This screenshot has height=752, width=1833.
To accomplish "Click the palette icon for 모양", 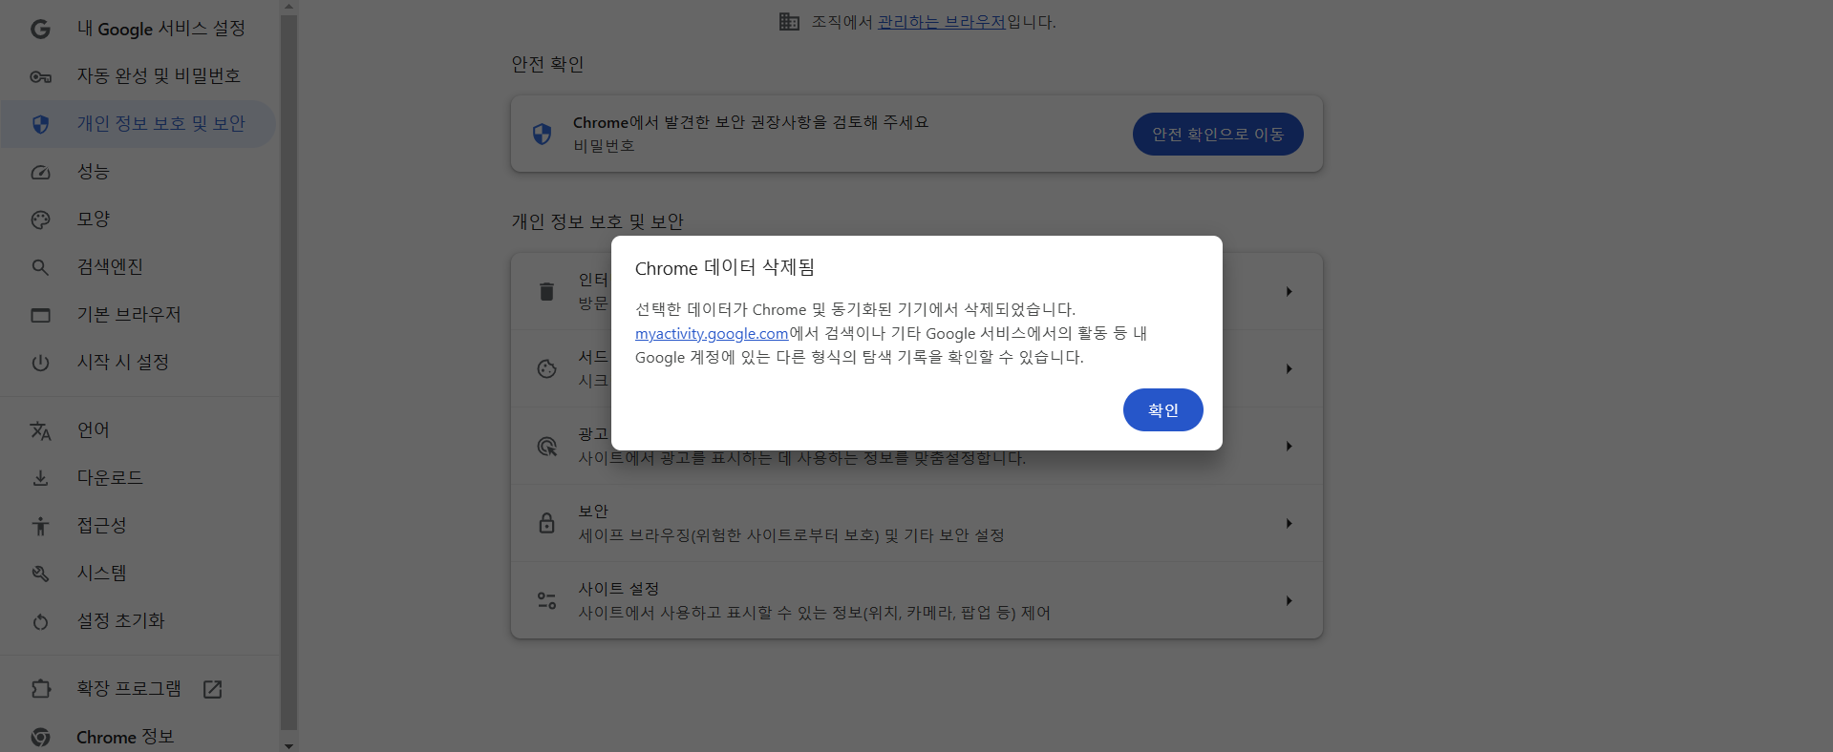I will (x=40, y=219).
